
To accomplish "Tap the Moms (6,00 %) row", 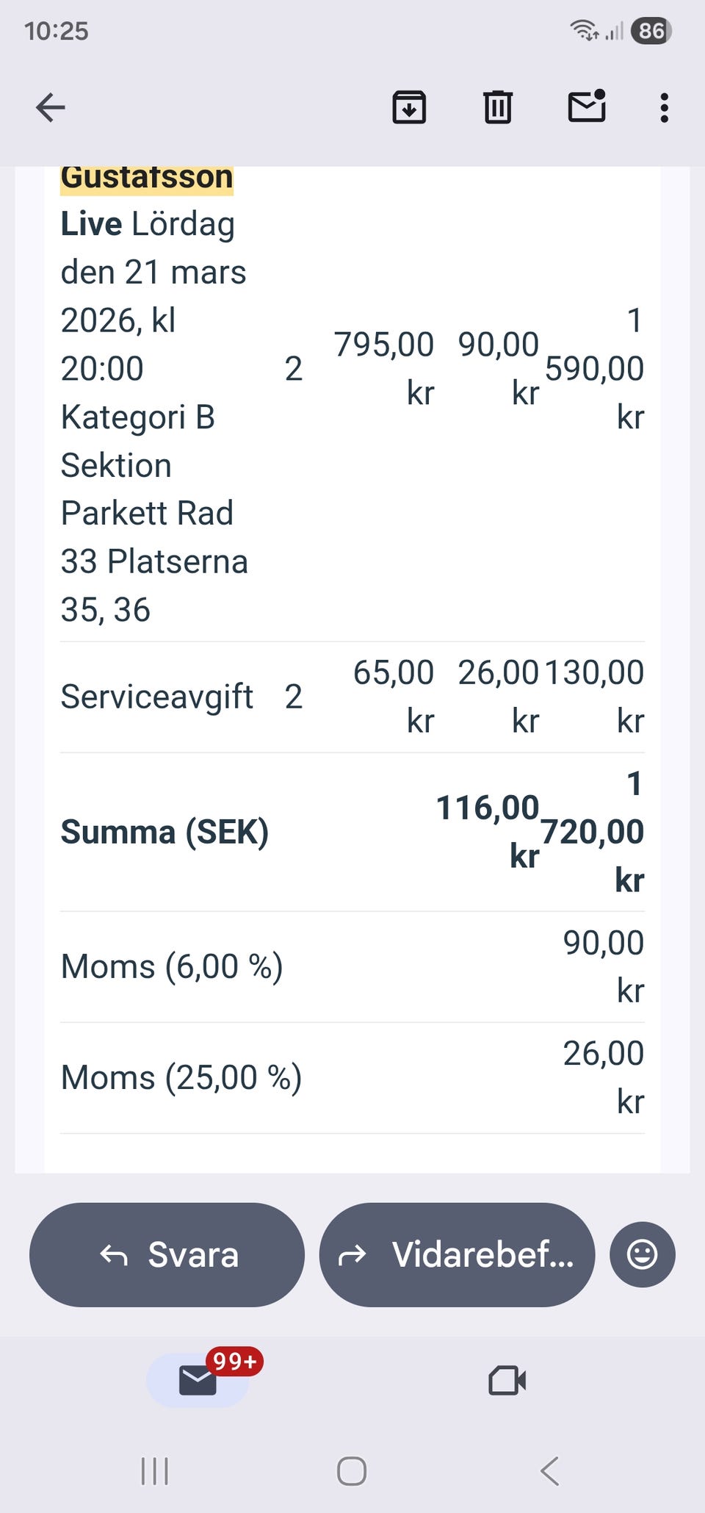I will coord(172,966).
